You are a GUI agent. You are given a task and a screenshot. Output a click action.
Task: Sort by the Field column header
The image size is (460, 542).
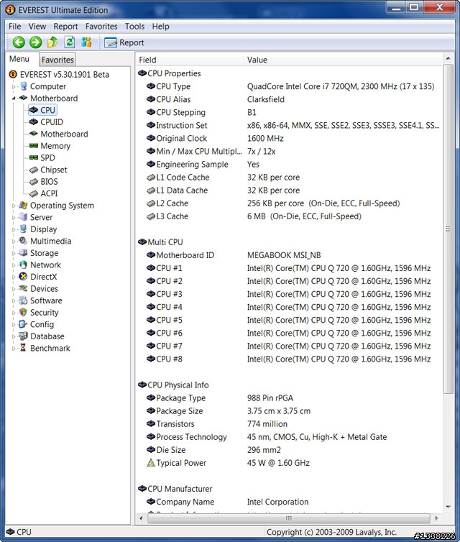coord(190,60)
